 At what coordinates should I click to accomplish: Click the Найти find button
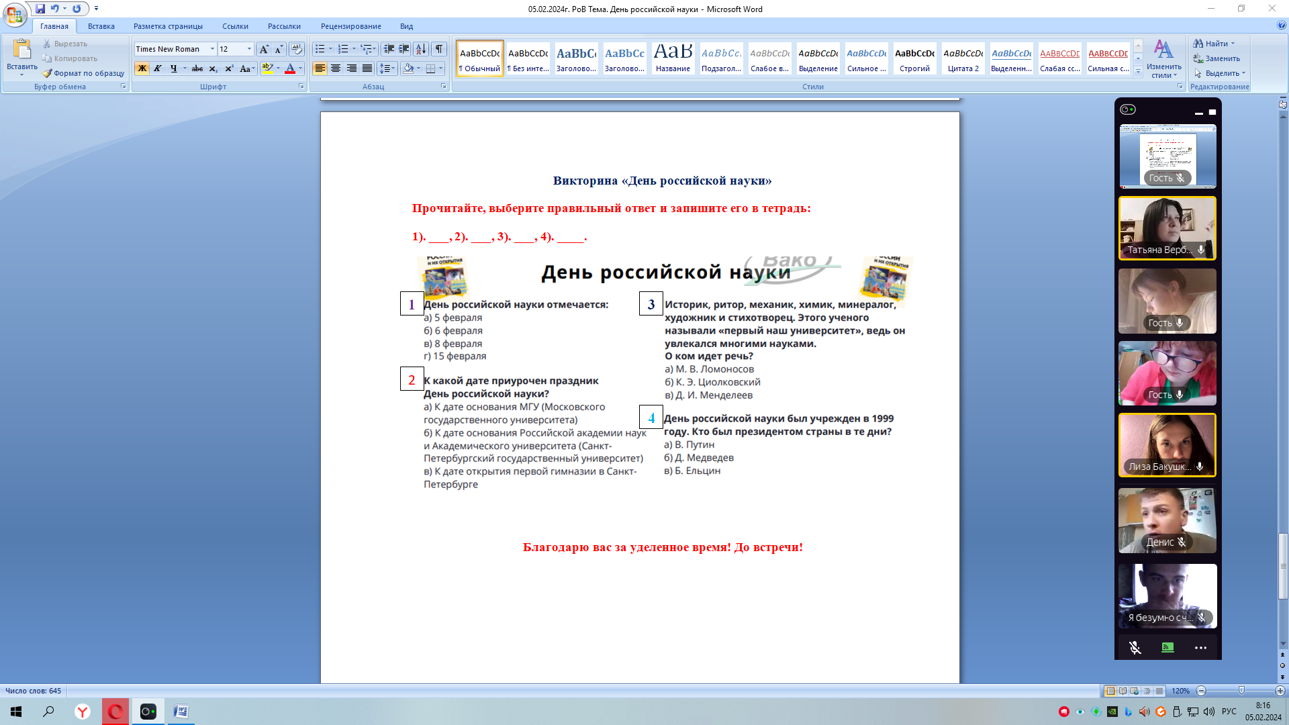[1214, 44]
